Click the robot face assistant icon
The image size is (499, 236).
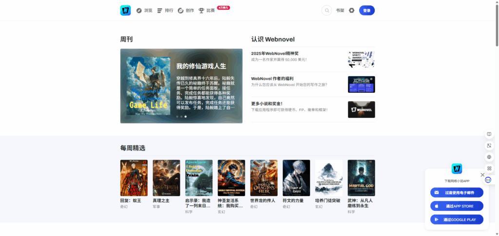pos(488,180)
